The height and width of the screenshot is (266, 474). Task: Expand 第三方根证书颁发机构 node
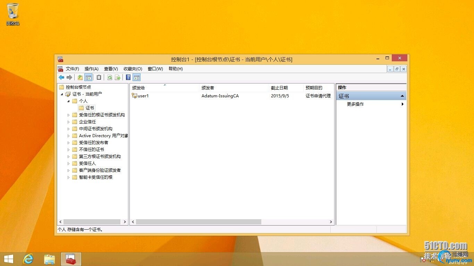tap(69, 157)
